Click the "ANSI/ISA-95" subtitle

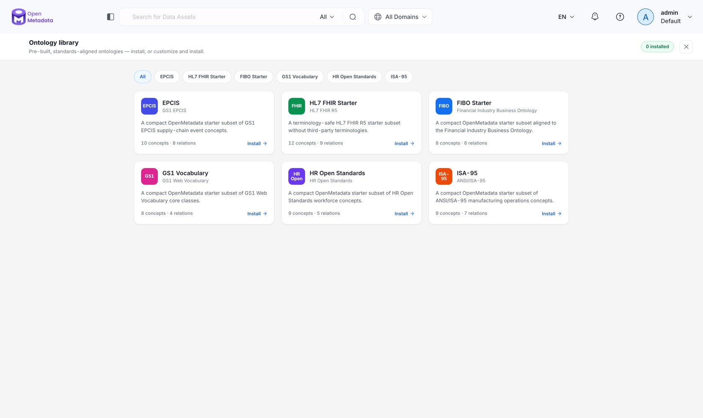coord(471,181)
